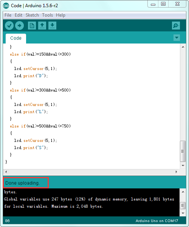Click the Verify checkmark button
This screenshot has height=227, width=189.
click(x=9, y=26)
